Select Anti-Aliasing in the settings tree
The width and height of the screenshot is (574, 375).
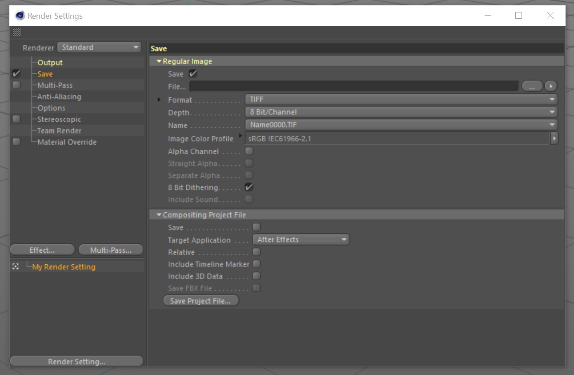[x=59, y=97]
